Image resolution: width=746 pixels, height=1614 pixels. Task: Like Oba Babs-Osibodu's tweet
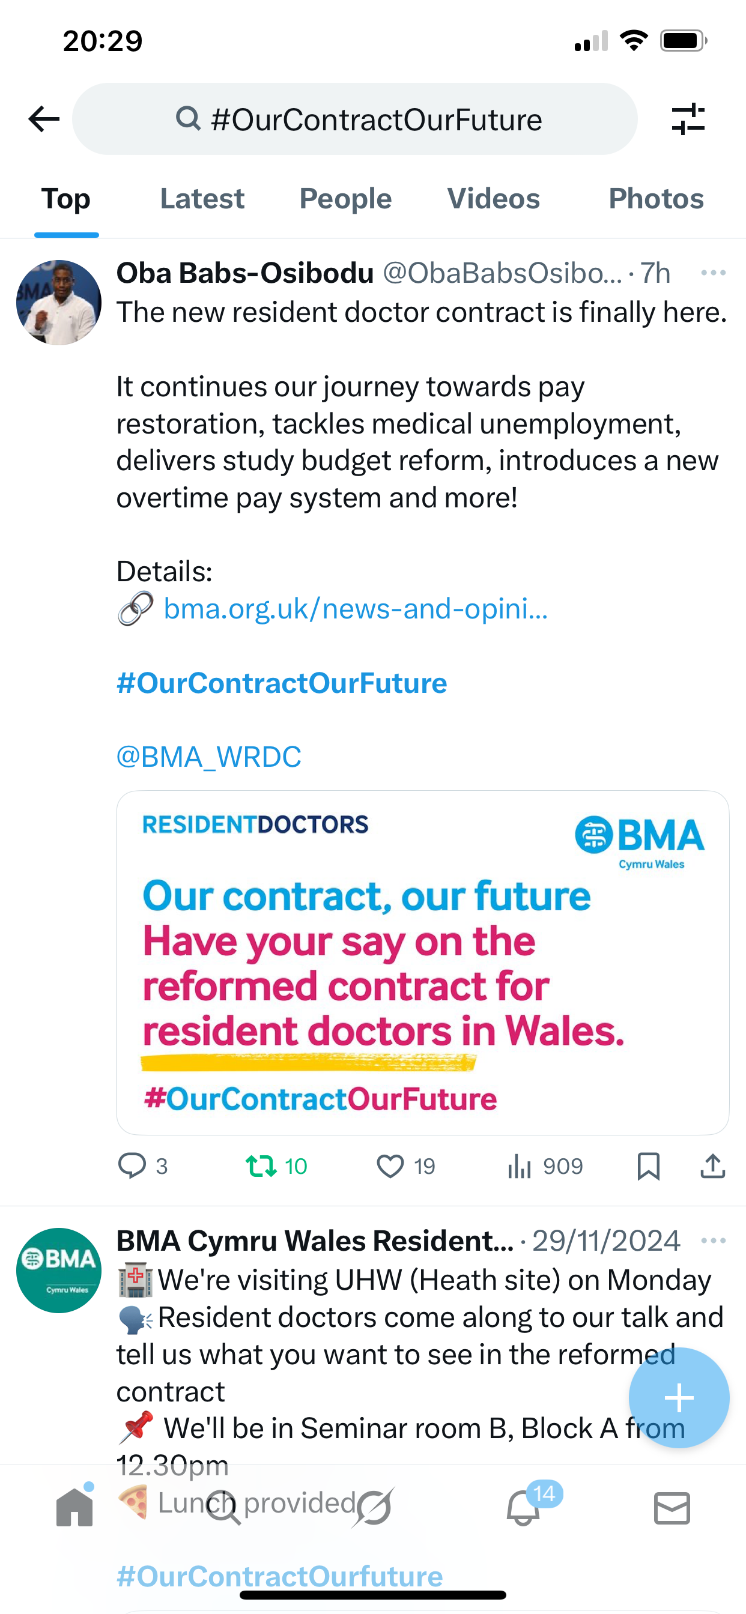tap(390, 1165)
